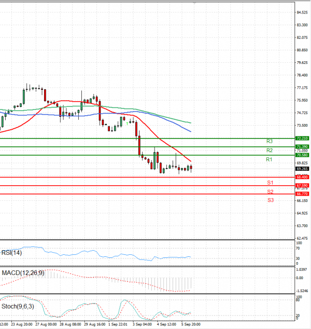Image resolution: width=311 pixels, height=329 pixels.
Task: Select the R3 resistance label
Action: 270,141
